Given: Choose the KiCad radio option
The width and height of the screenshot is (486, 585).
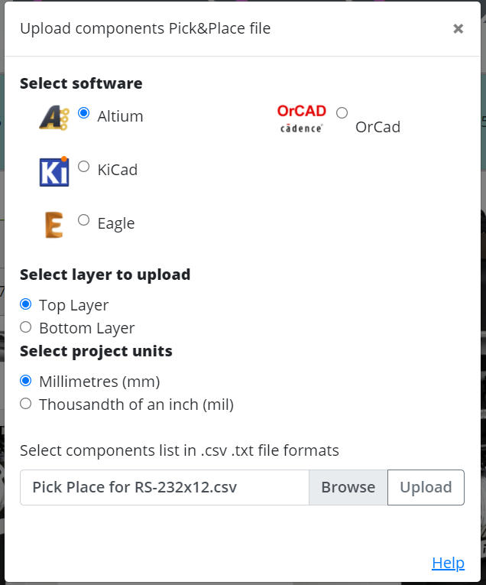Looking at the screenshot, I should point(84,167).
